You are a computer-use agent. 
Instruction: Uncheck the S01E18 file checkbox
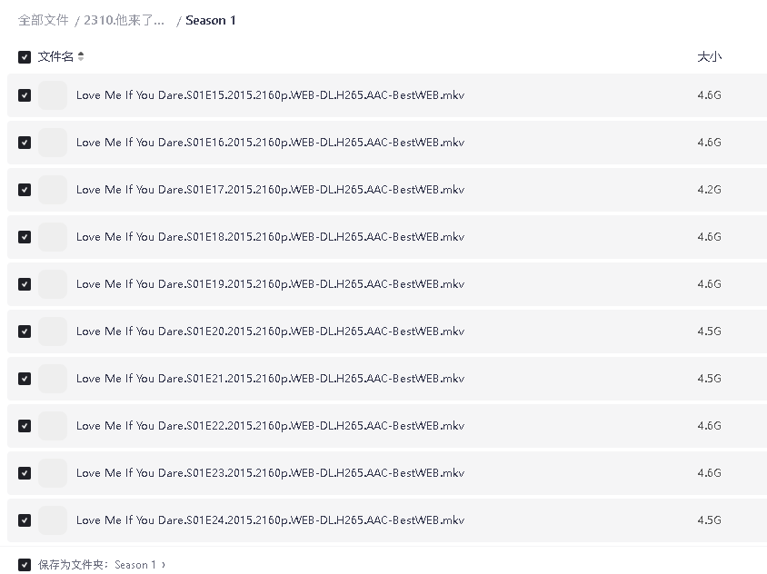tap(25, 237)
